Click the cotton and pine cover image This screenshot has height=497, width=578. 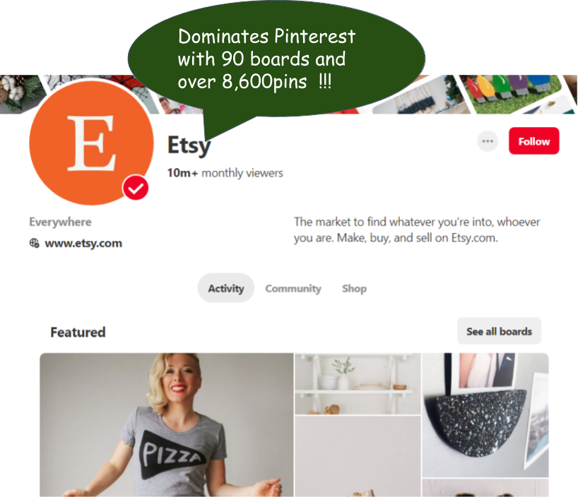coord(22,93)
